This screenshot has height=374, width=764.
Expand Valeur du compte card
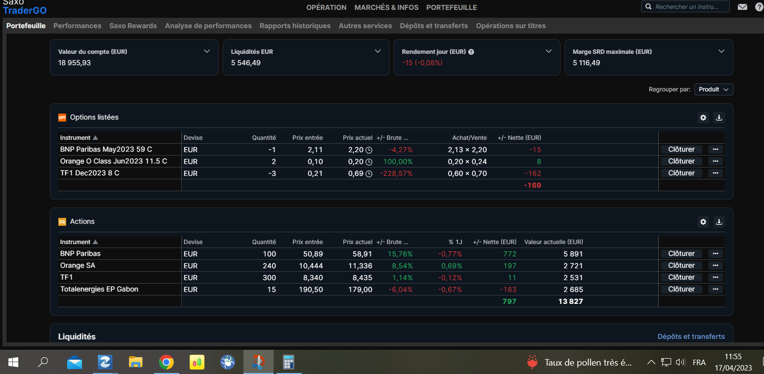click(x=207, y=51)
